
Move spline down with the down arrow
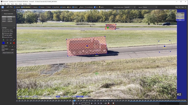11,43
